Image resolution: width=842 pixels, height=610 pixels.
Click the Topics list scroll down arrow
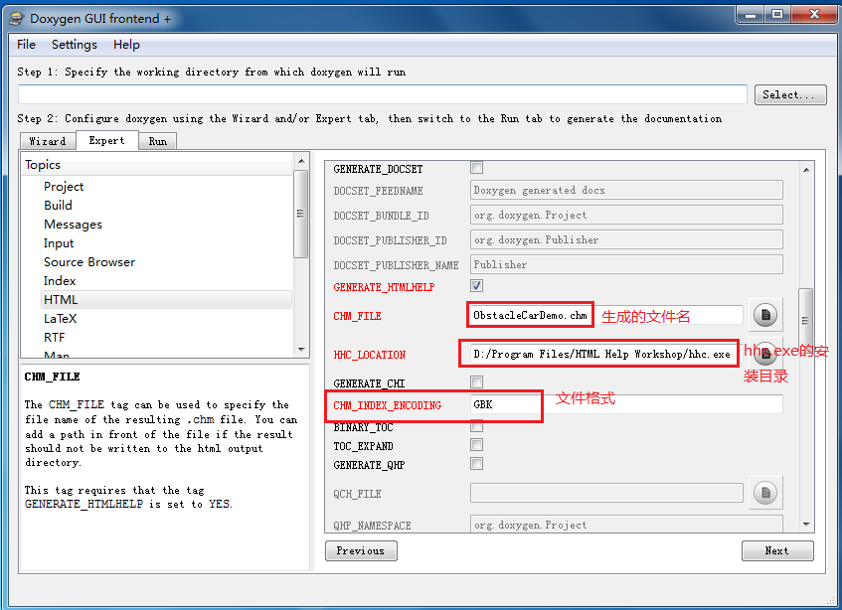pyautogui.click(x=301, y=350)
